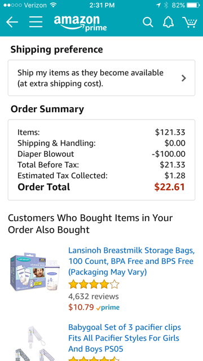Viewport: 203px width, 361px height.
Task: Open Lansinoh Breastmilk Storage Bags link
Action: (x=131, y=261)
